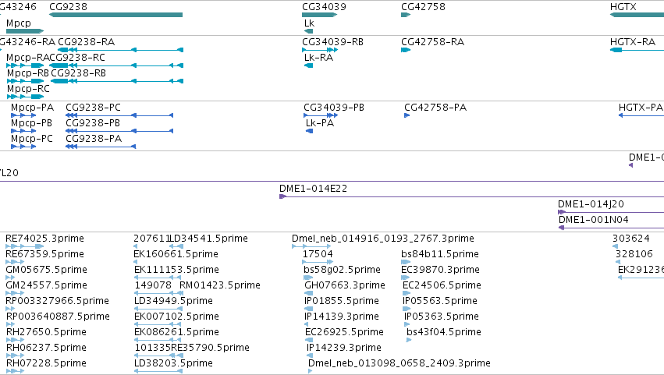Viewport: 664px width, 375px height.
Task: Click the Mpcp gene label
Action: click(x=19, y=23)
